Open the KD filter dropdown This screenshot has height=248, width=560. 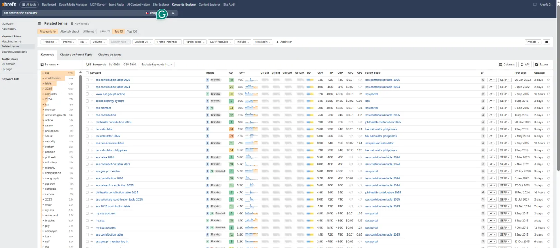[x=83, y=42]
